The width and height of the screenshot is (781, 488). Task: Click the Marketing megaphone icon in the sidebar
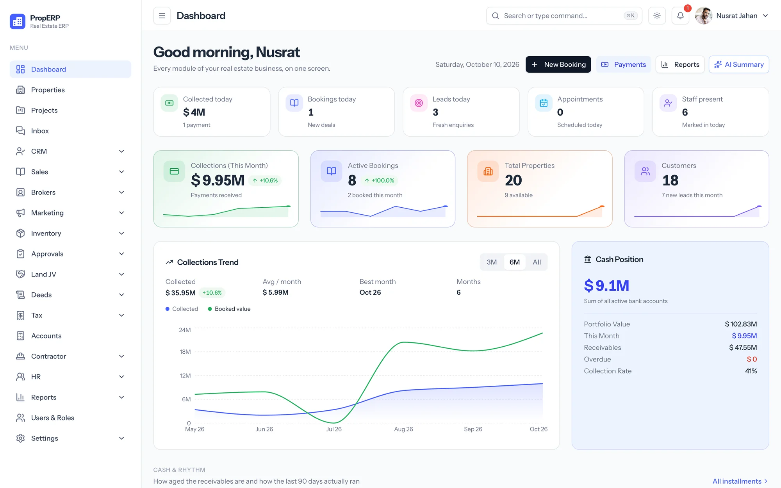(20, 213)
